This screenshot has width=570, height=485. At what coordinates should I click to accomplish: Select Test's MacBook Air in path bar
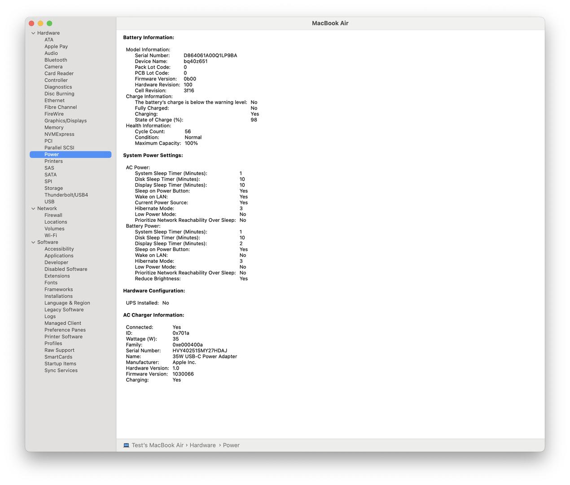click(158, 445)
